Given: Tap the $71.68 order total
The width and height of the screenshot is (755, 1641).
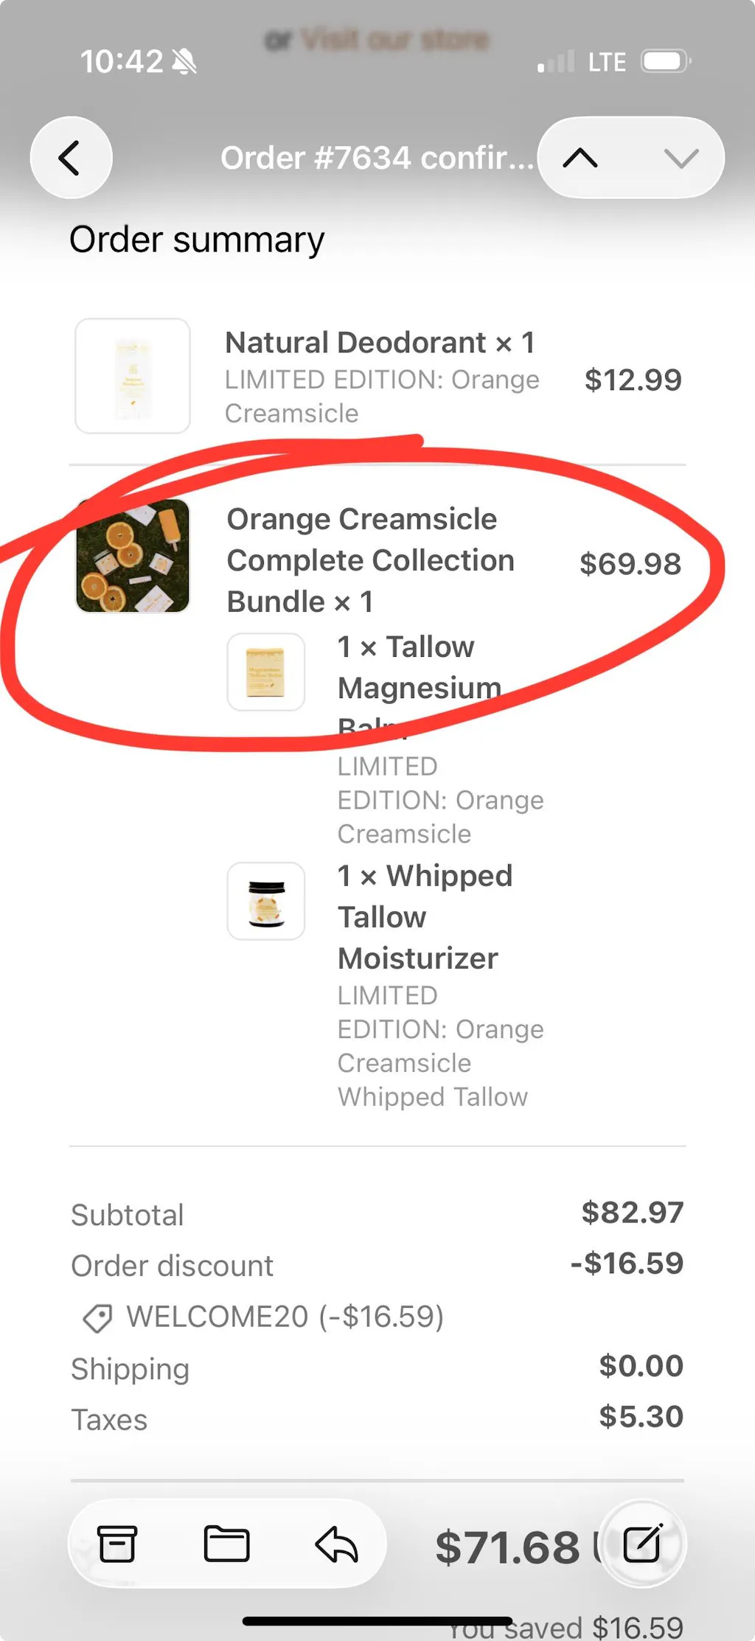Looking at the screenshot, I should (507, 1547).
